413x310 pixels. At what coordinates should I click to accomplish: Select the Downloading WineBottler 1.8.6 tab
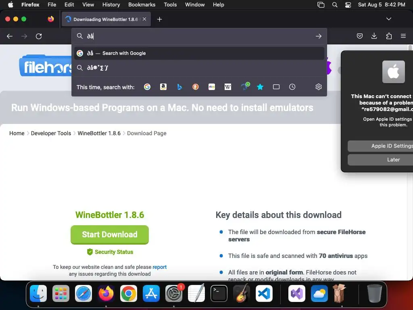106,19
